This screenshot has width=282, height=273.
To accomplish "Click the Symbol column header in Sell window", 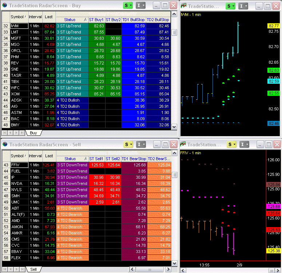I will click(19, 156).
